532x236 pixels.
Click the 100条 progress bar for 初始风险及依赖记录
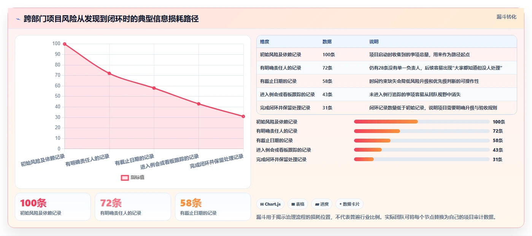point(422,122)
